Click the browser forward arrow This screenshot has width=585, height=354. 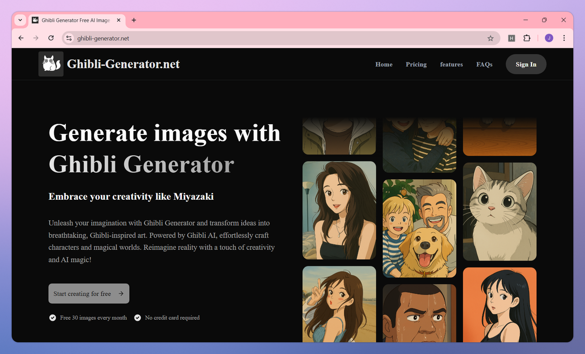pos(36,38)
